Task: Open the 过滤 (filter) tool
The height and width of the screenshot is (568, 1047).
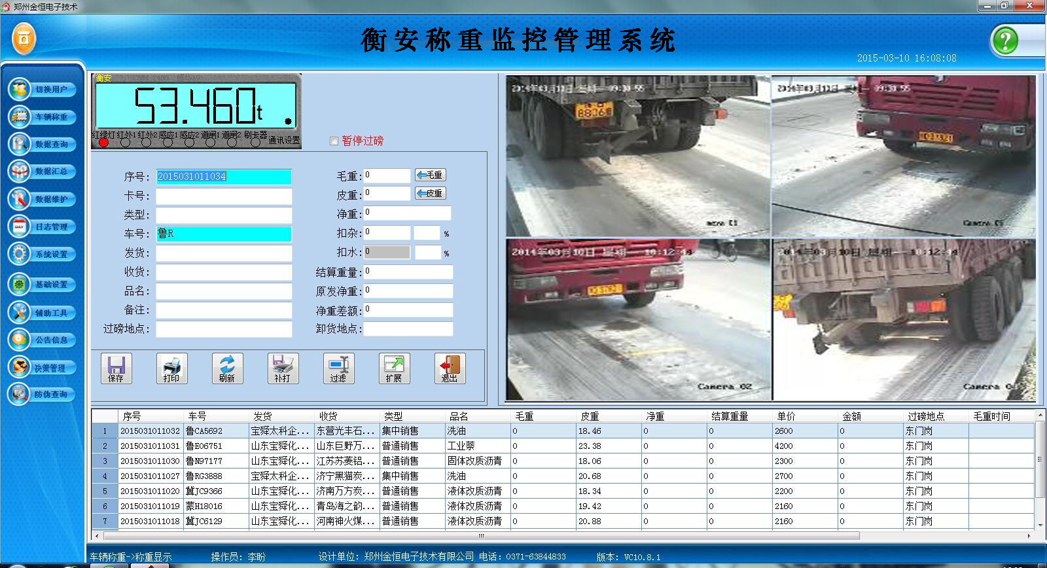Action: [338, 368]
